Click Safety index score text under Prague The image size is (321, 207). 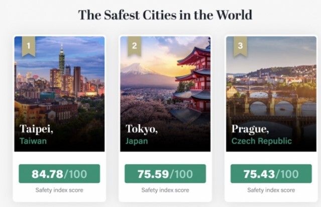(x=271, y=190)
